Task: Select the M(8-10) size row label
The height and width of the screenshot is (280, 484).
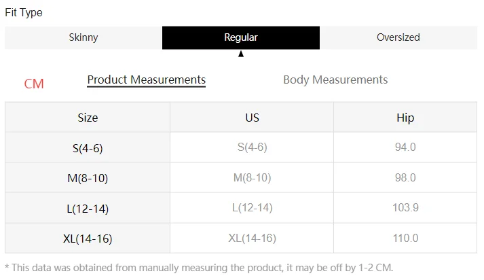Action: [88, 178]
